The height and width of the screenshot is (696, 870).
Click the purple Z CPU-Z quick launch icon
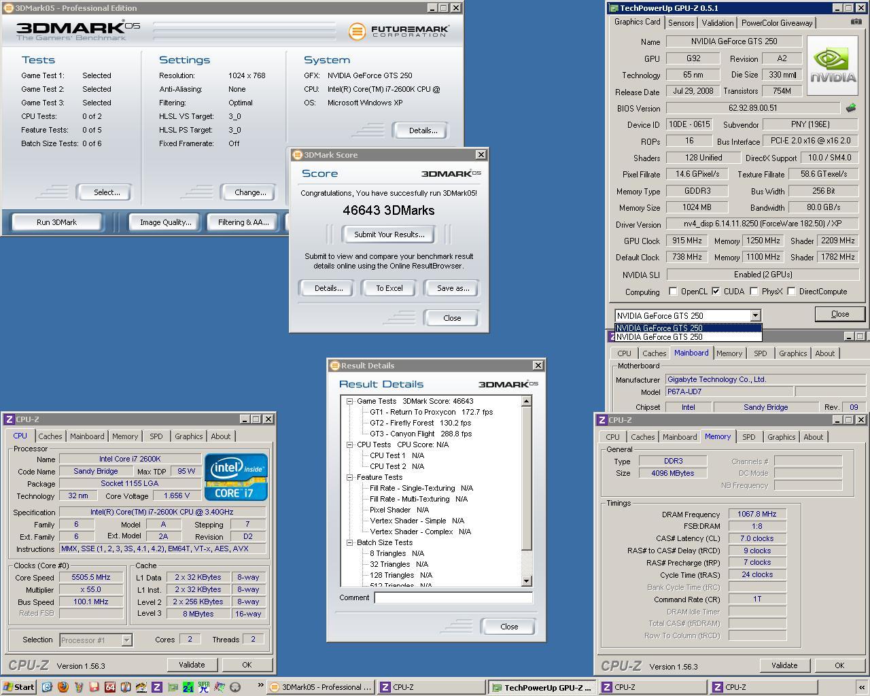[x=156, y=687]
